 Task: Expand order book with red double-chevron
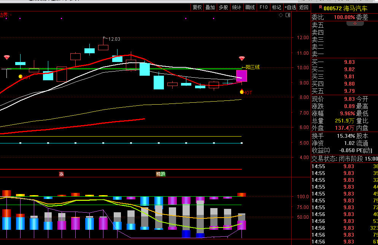[x=355, y=23]
